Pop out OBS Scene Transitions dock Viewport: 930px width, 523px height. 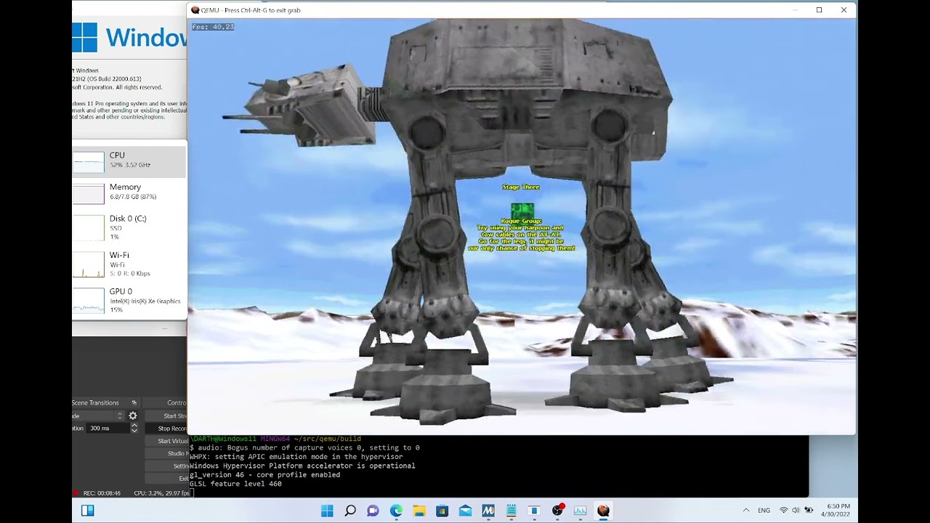tap(134, 402)
